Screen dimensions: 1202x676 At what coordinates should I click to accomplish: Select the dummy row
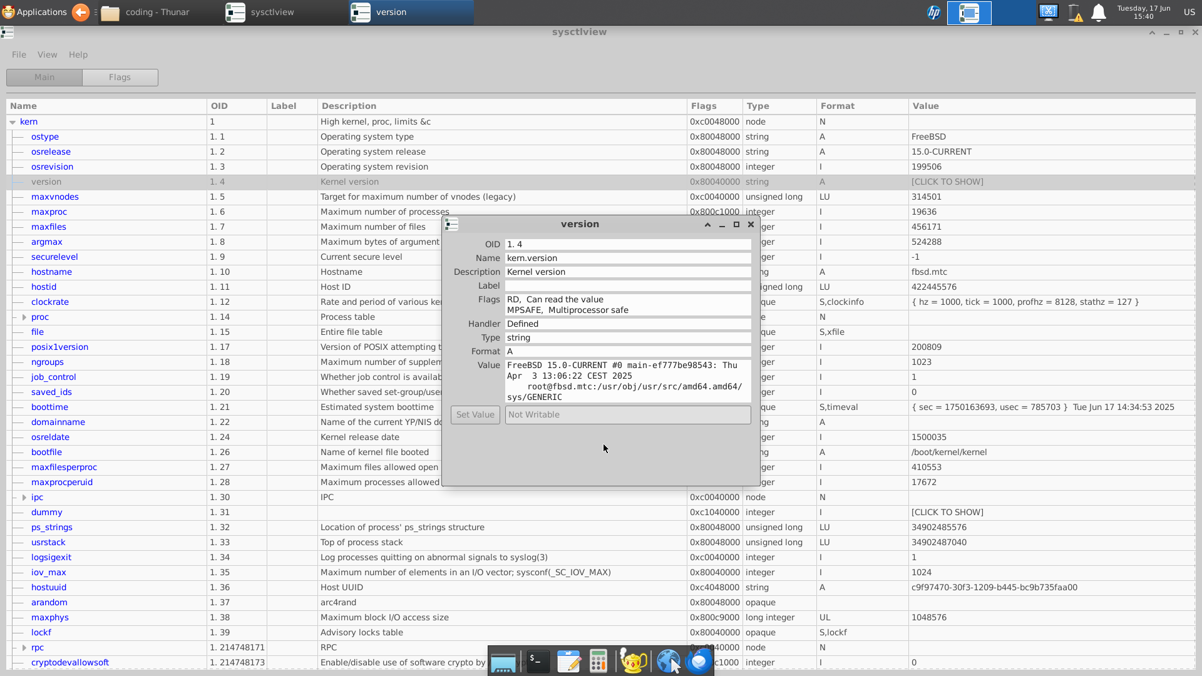[600, 512]
